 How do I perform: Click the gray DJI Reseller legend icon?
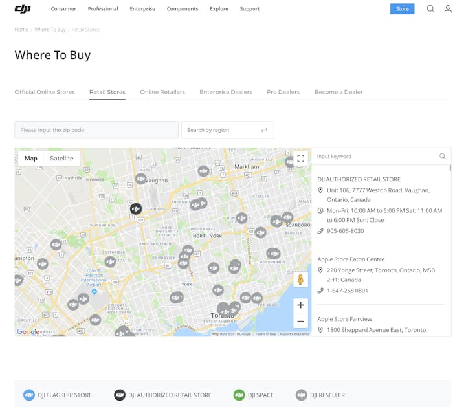point(301,395)
